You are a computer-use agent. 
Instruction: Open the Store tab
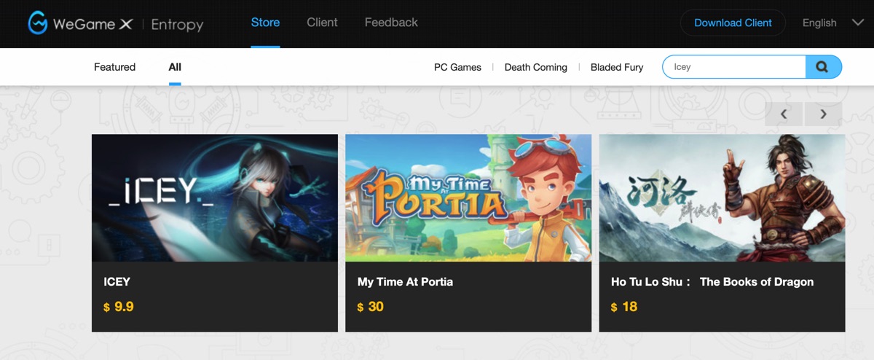point(265,23)
